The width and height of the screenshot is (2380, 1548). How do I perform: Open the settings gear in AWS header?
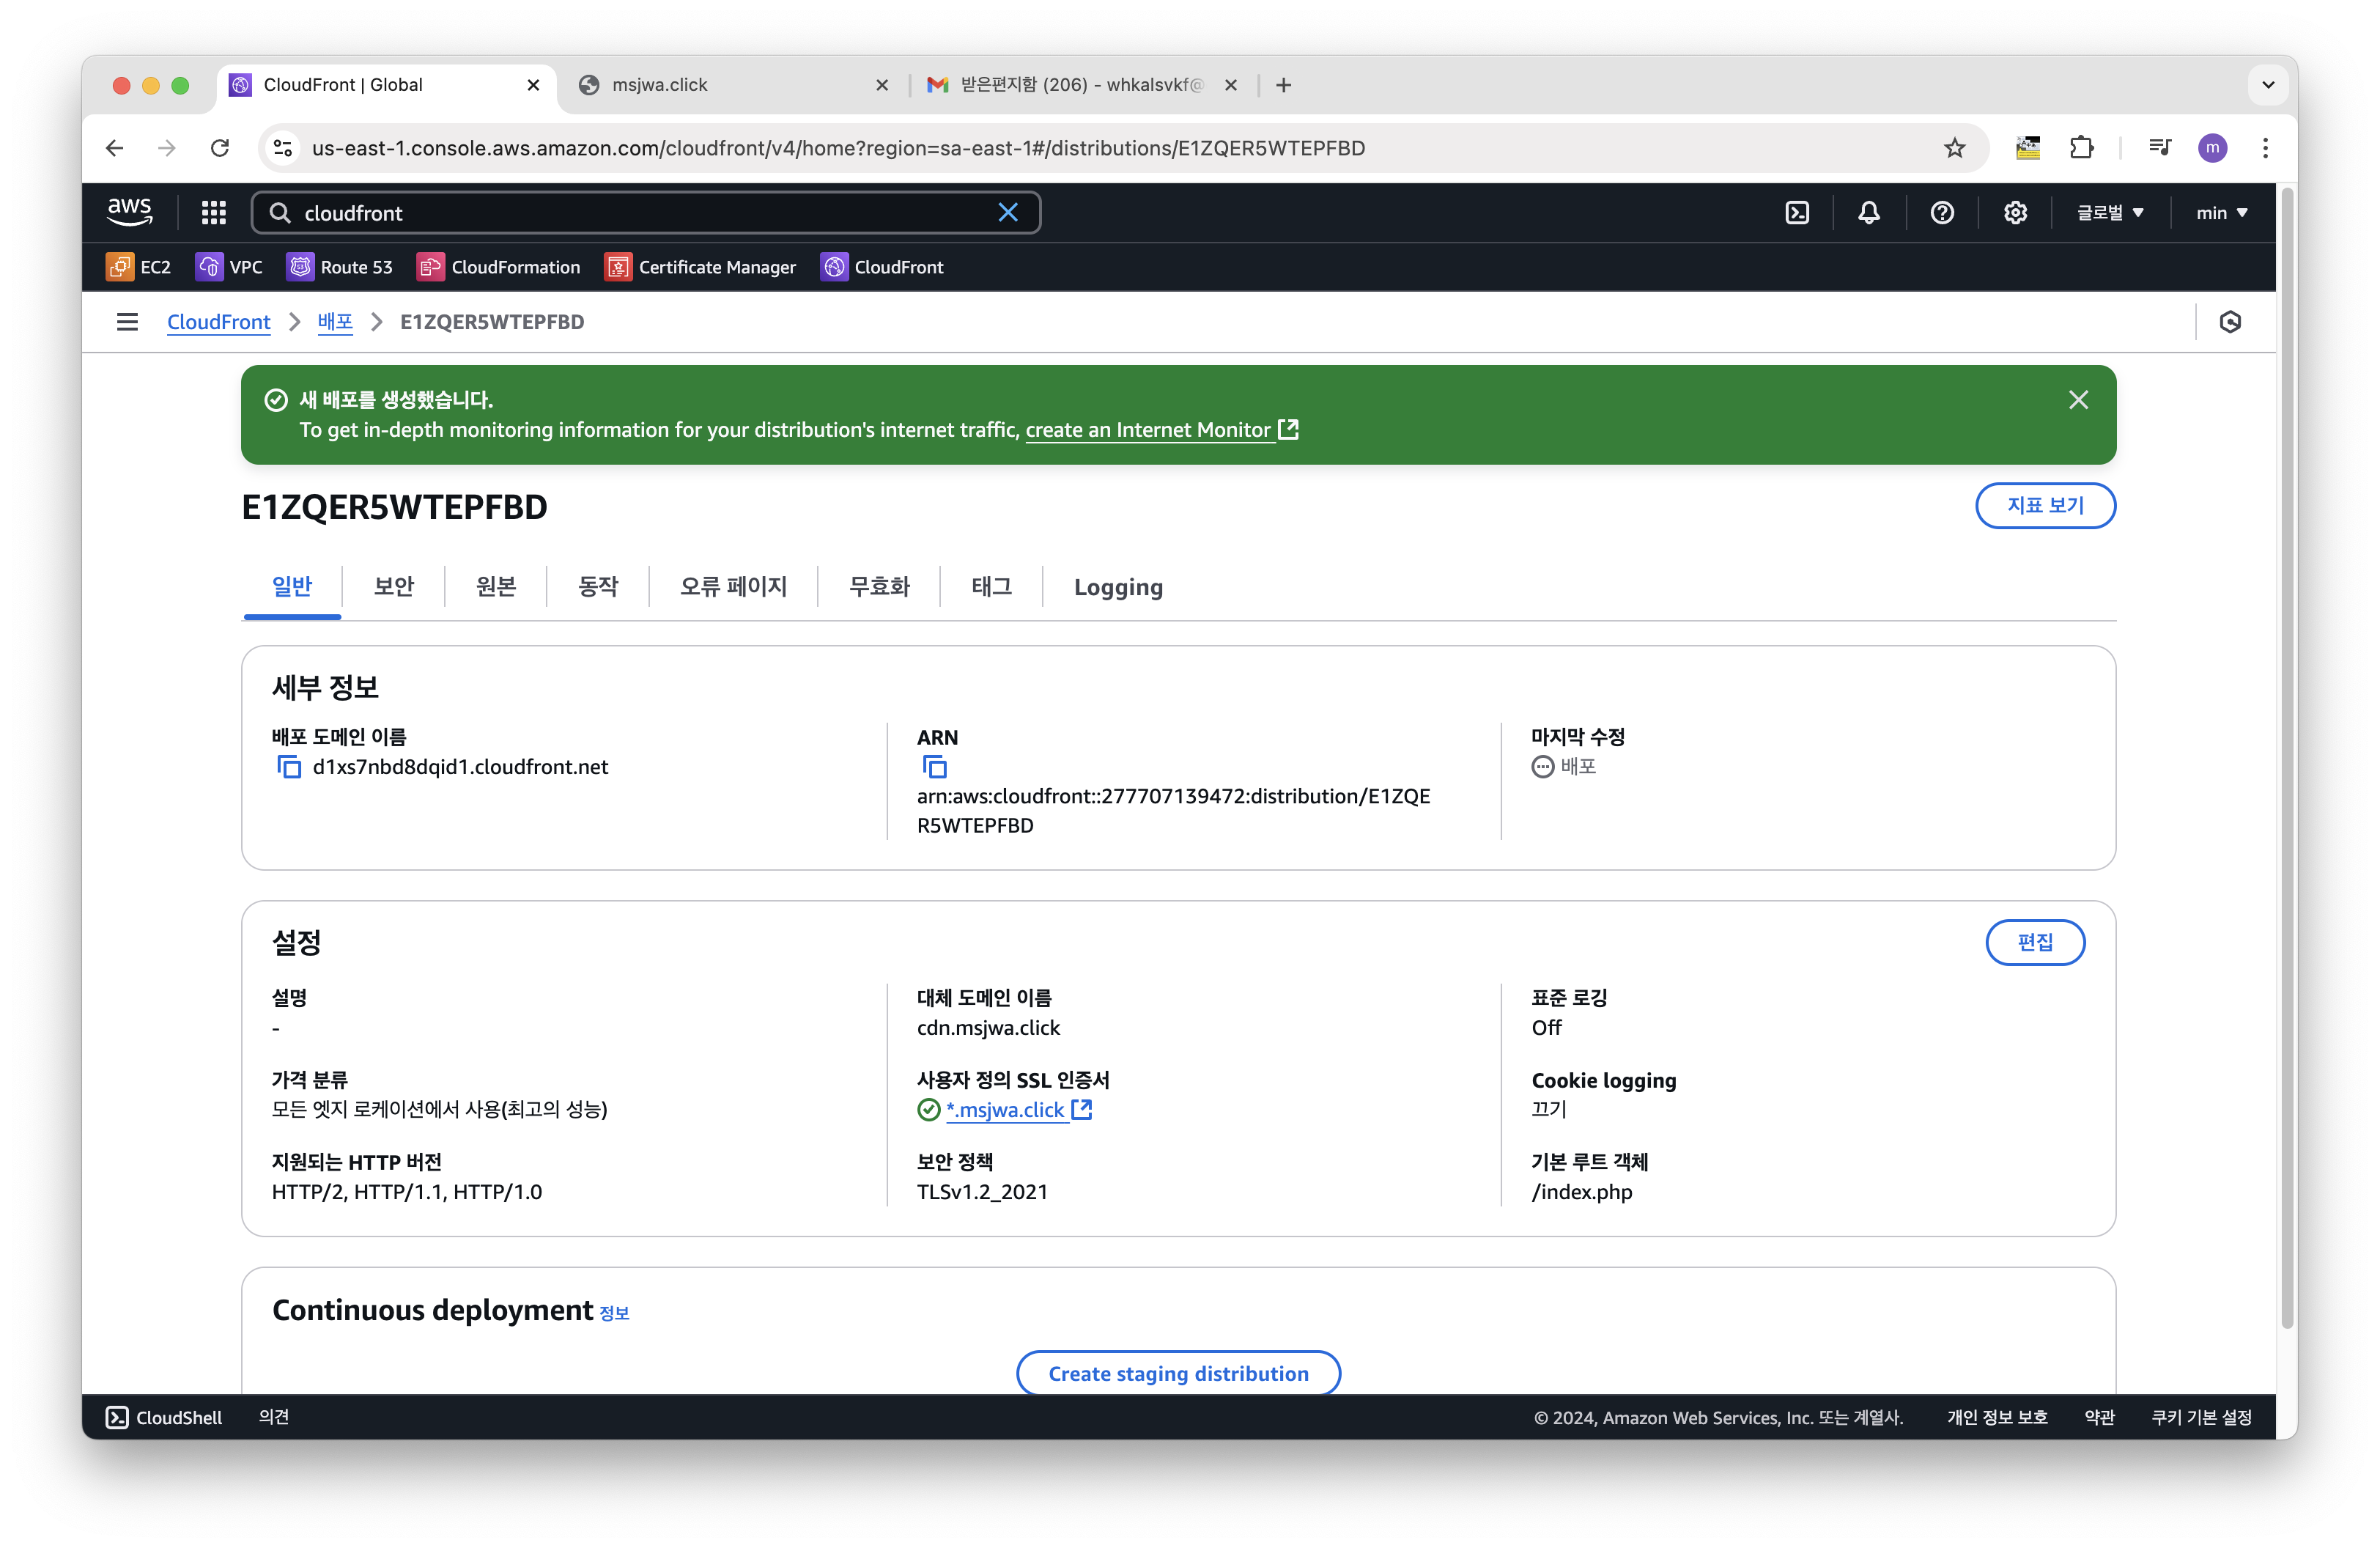click(2014, 213)
